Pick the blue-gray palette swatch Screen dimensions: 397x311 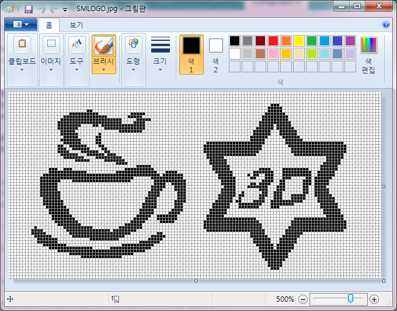[337, 54]
